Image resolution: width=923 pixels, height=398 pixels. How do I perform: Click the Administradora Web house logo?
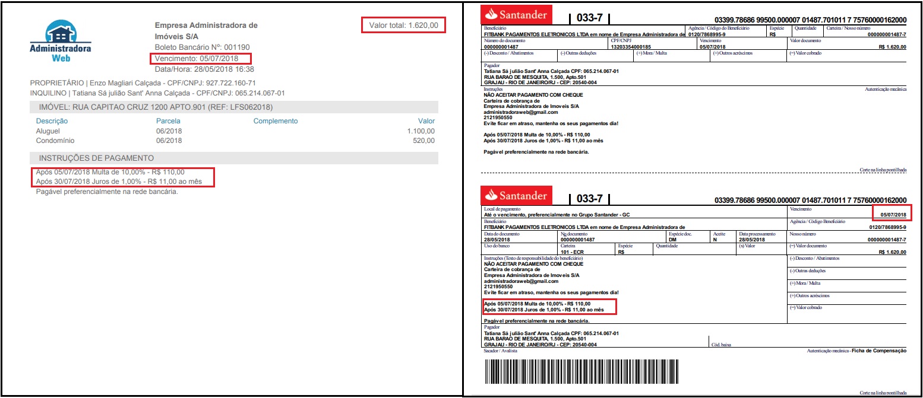click(60, 42)
